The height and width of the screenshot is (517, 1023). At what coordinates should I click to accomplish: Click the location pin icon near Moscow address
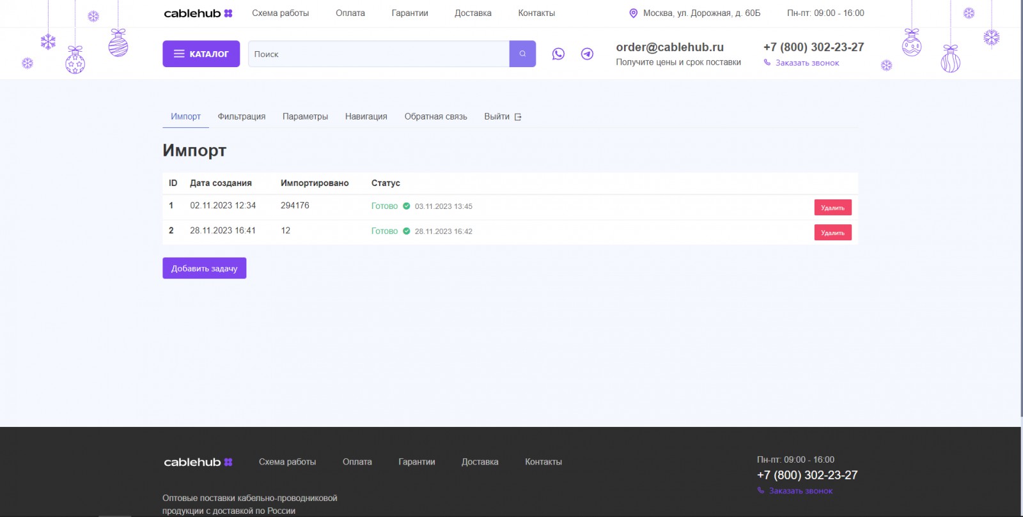tap(633, 13)
